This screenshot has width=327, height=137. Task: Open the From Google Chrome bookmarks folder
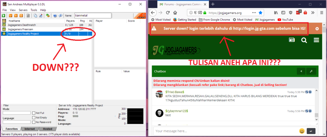click(215, 20)
